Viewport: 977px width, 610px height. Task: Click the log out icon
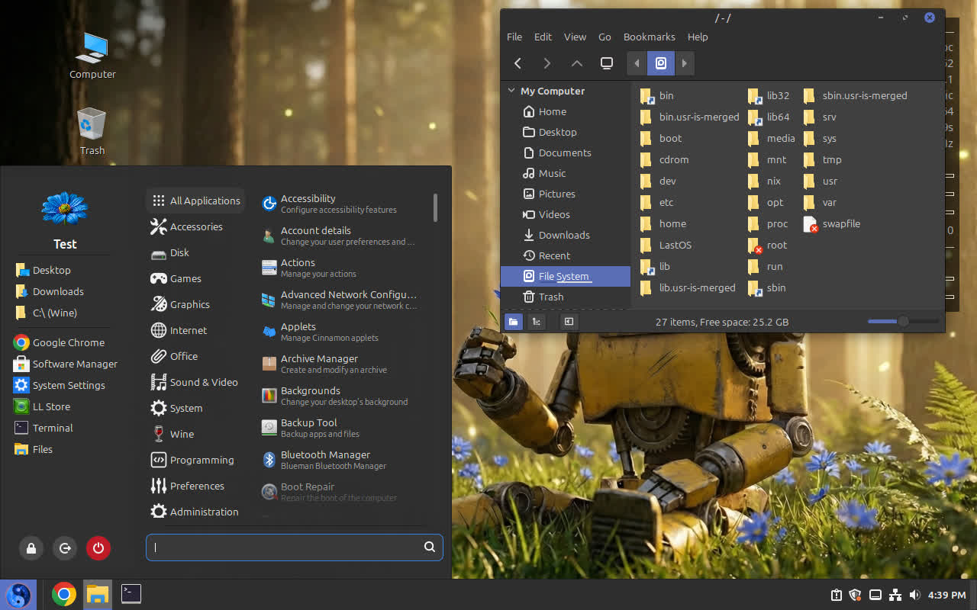[65, 547]
